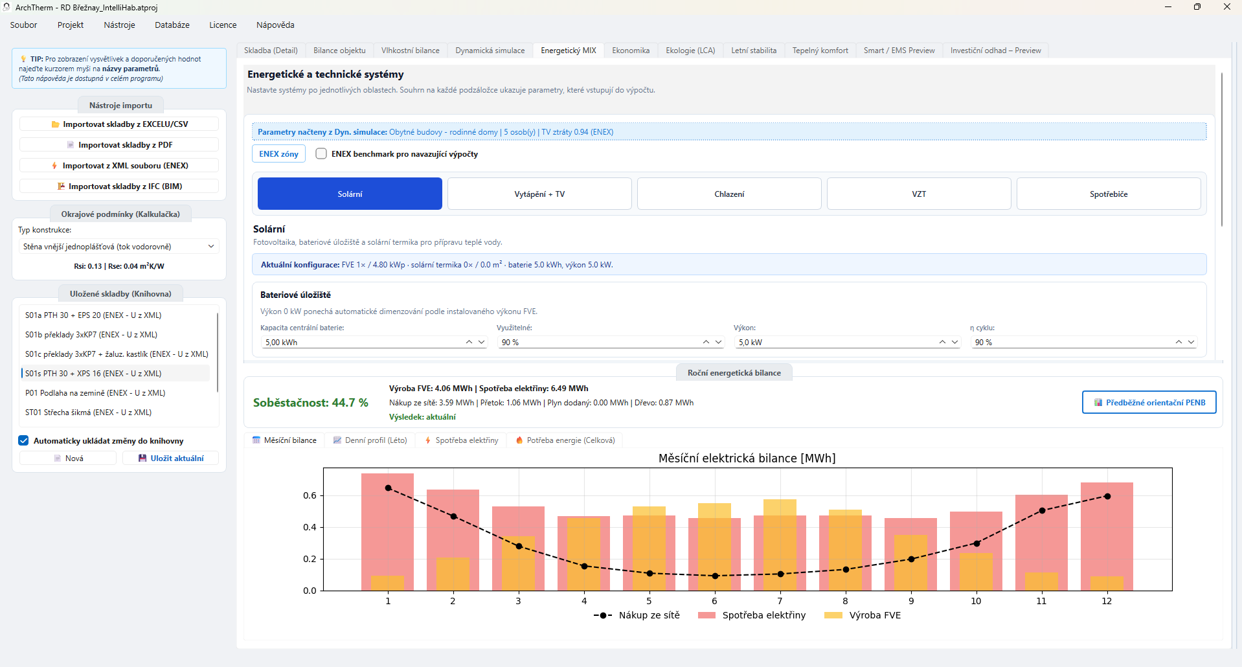The width and height of the screenshot is (1242, 667).
Task: Toggle Automaticky ukládat změny do knihovny
Action: [x=23, y=441]
